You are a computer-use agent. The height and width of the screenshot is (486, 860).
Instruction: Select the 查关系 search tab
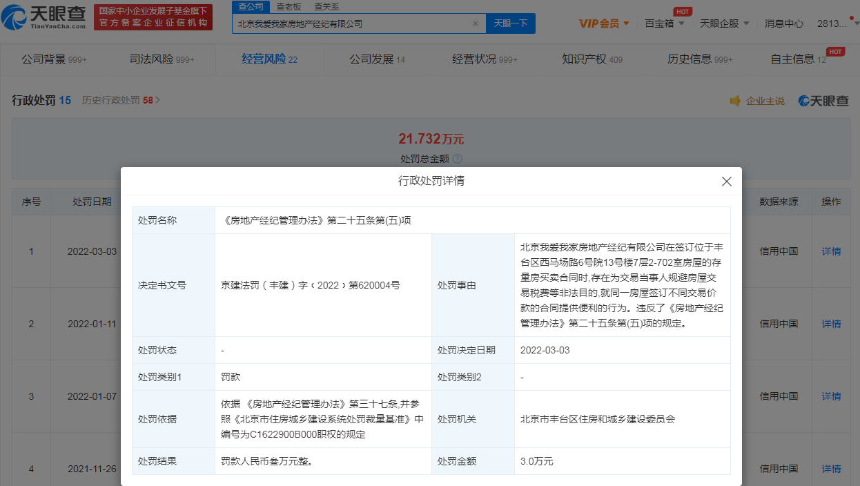click(x=326, y=6)
